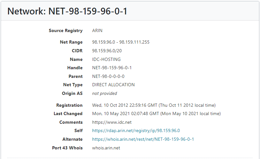Open the whois.arin.net Alternate link
This screenshot has width=260, height=159.
[143, 139]
